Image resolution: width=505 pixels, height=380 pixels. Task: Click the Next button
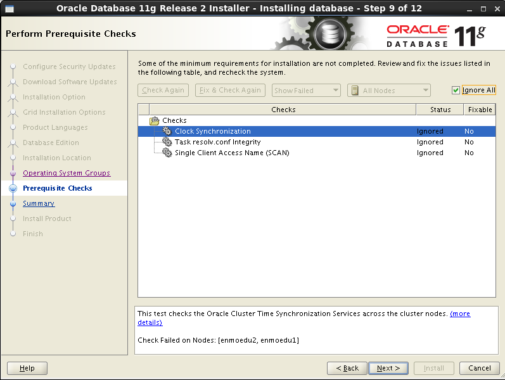(x=388, y=368)
